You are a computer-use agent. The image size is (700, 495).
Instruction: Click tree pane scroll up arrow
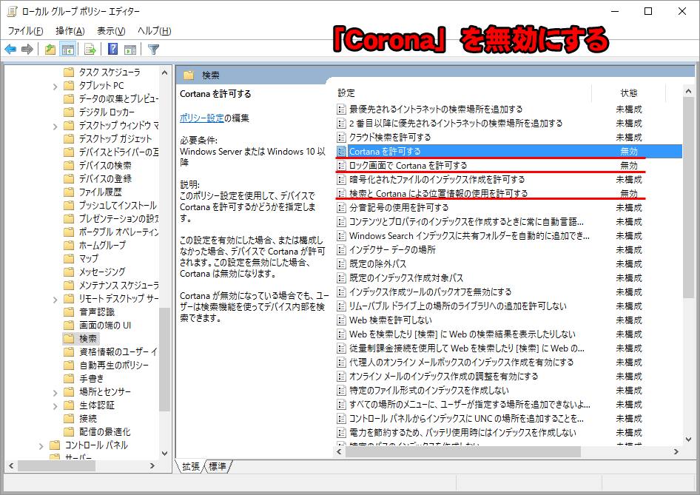click(x=164, y=73)
